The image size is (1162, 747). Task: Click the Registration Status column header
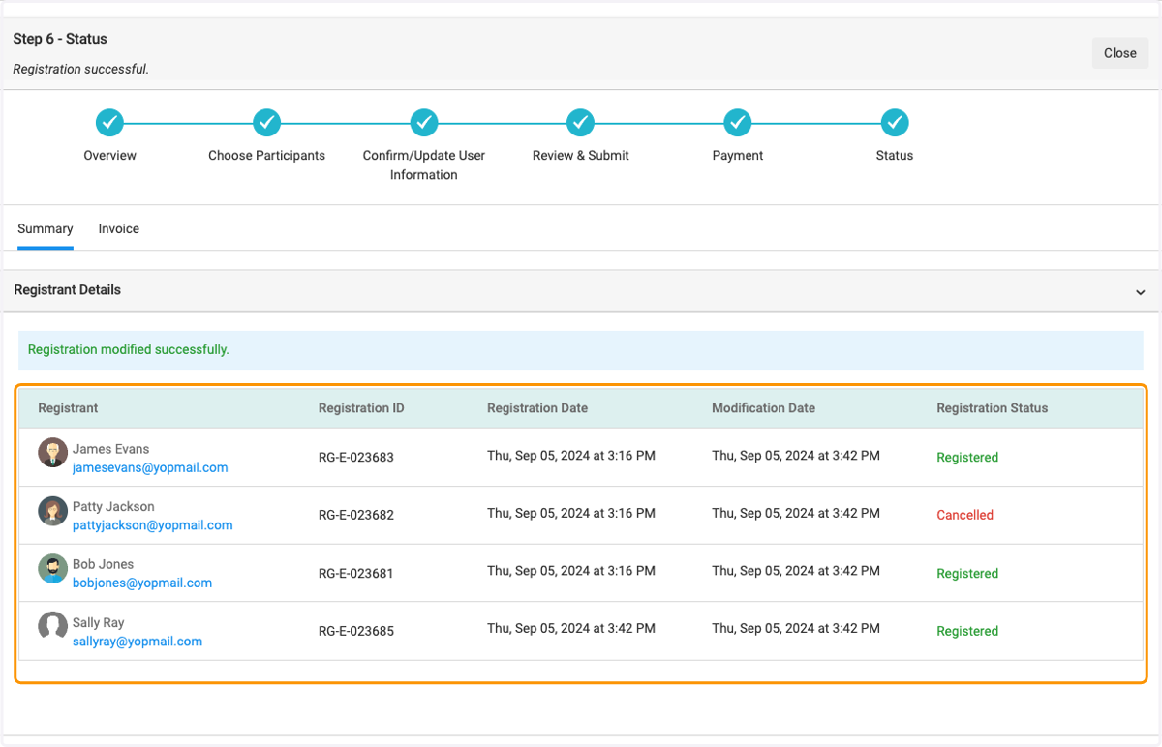[993, 408]
